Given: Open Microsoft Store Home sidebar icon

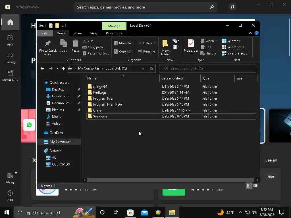Looking at the screenshot, I should pos(10,22).
